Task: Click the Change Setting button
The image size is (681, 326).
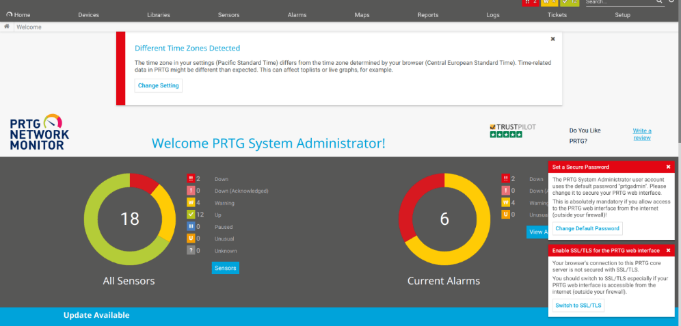Action: click(x=159, y=85)
